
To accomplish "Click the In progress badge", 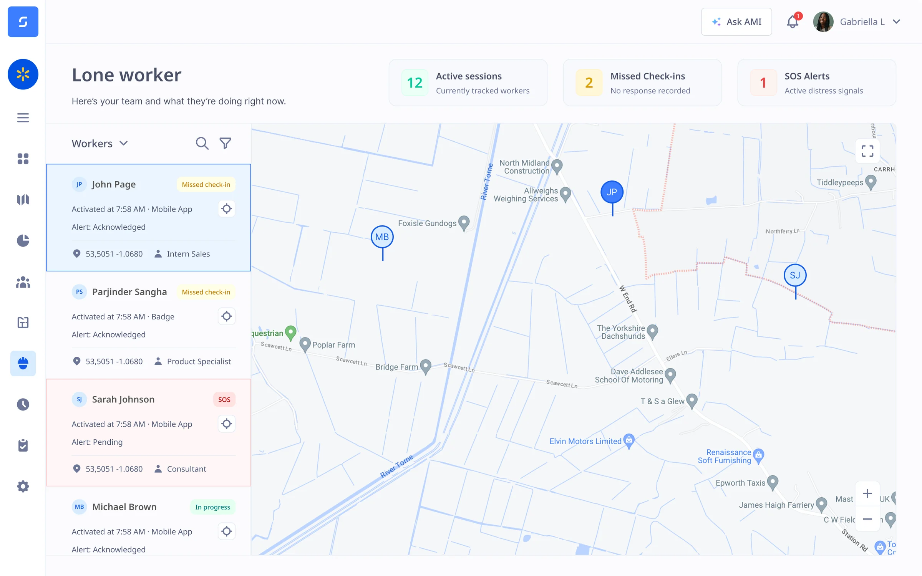I will pos(212,507).
